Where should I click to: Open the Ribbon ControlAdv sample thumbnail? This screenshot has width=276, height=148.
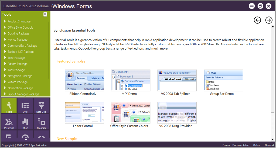click(x=84, y=81)
